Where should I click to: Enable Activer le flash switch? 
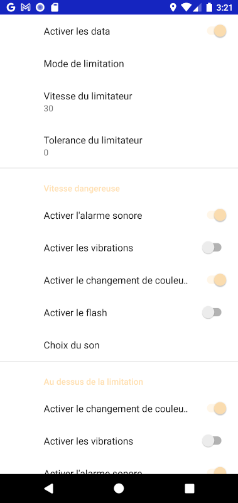(212, 312)
